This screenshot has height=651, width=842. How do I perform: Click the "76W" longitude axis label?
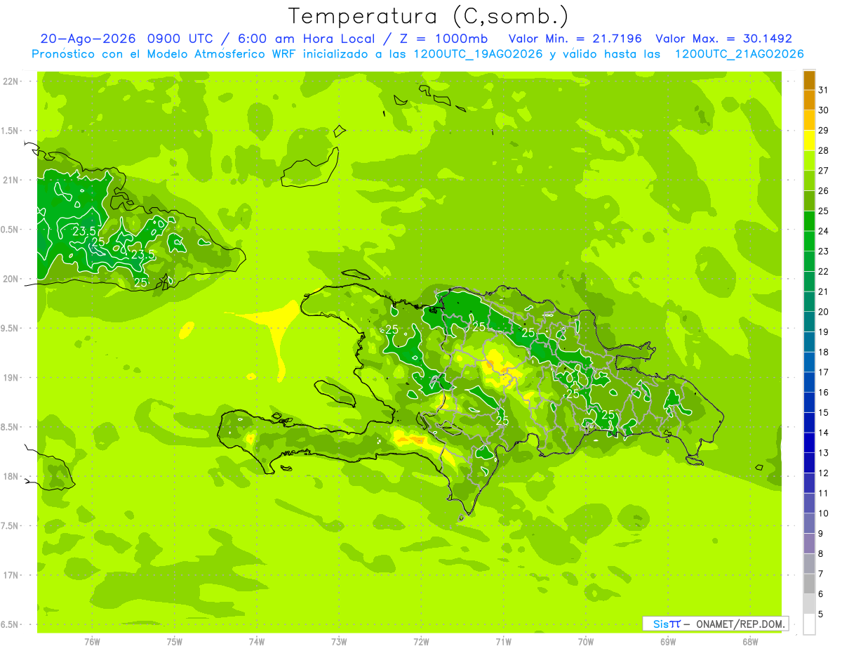[x=92, y=642]
